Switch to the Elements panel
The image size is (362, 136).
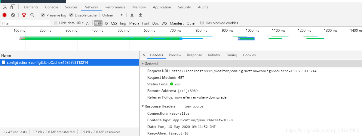click(31, 7)
